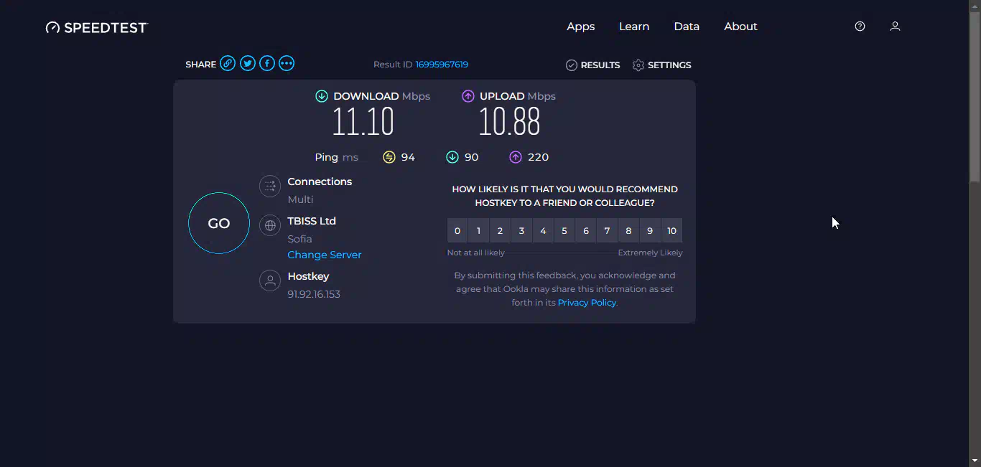This screenshot has height=467, width=981.
Task: Click the server globe icon
Action: pos(270,225)
